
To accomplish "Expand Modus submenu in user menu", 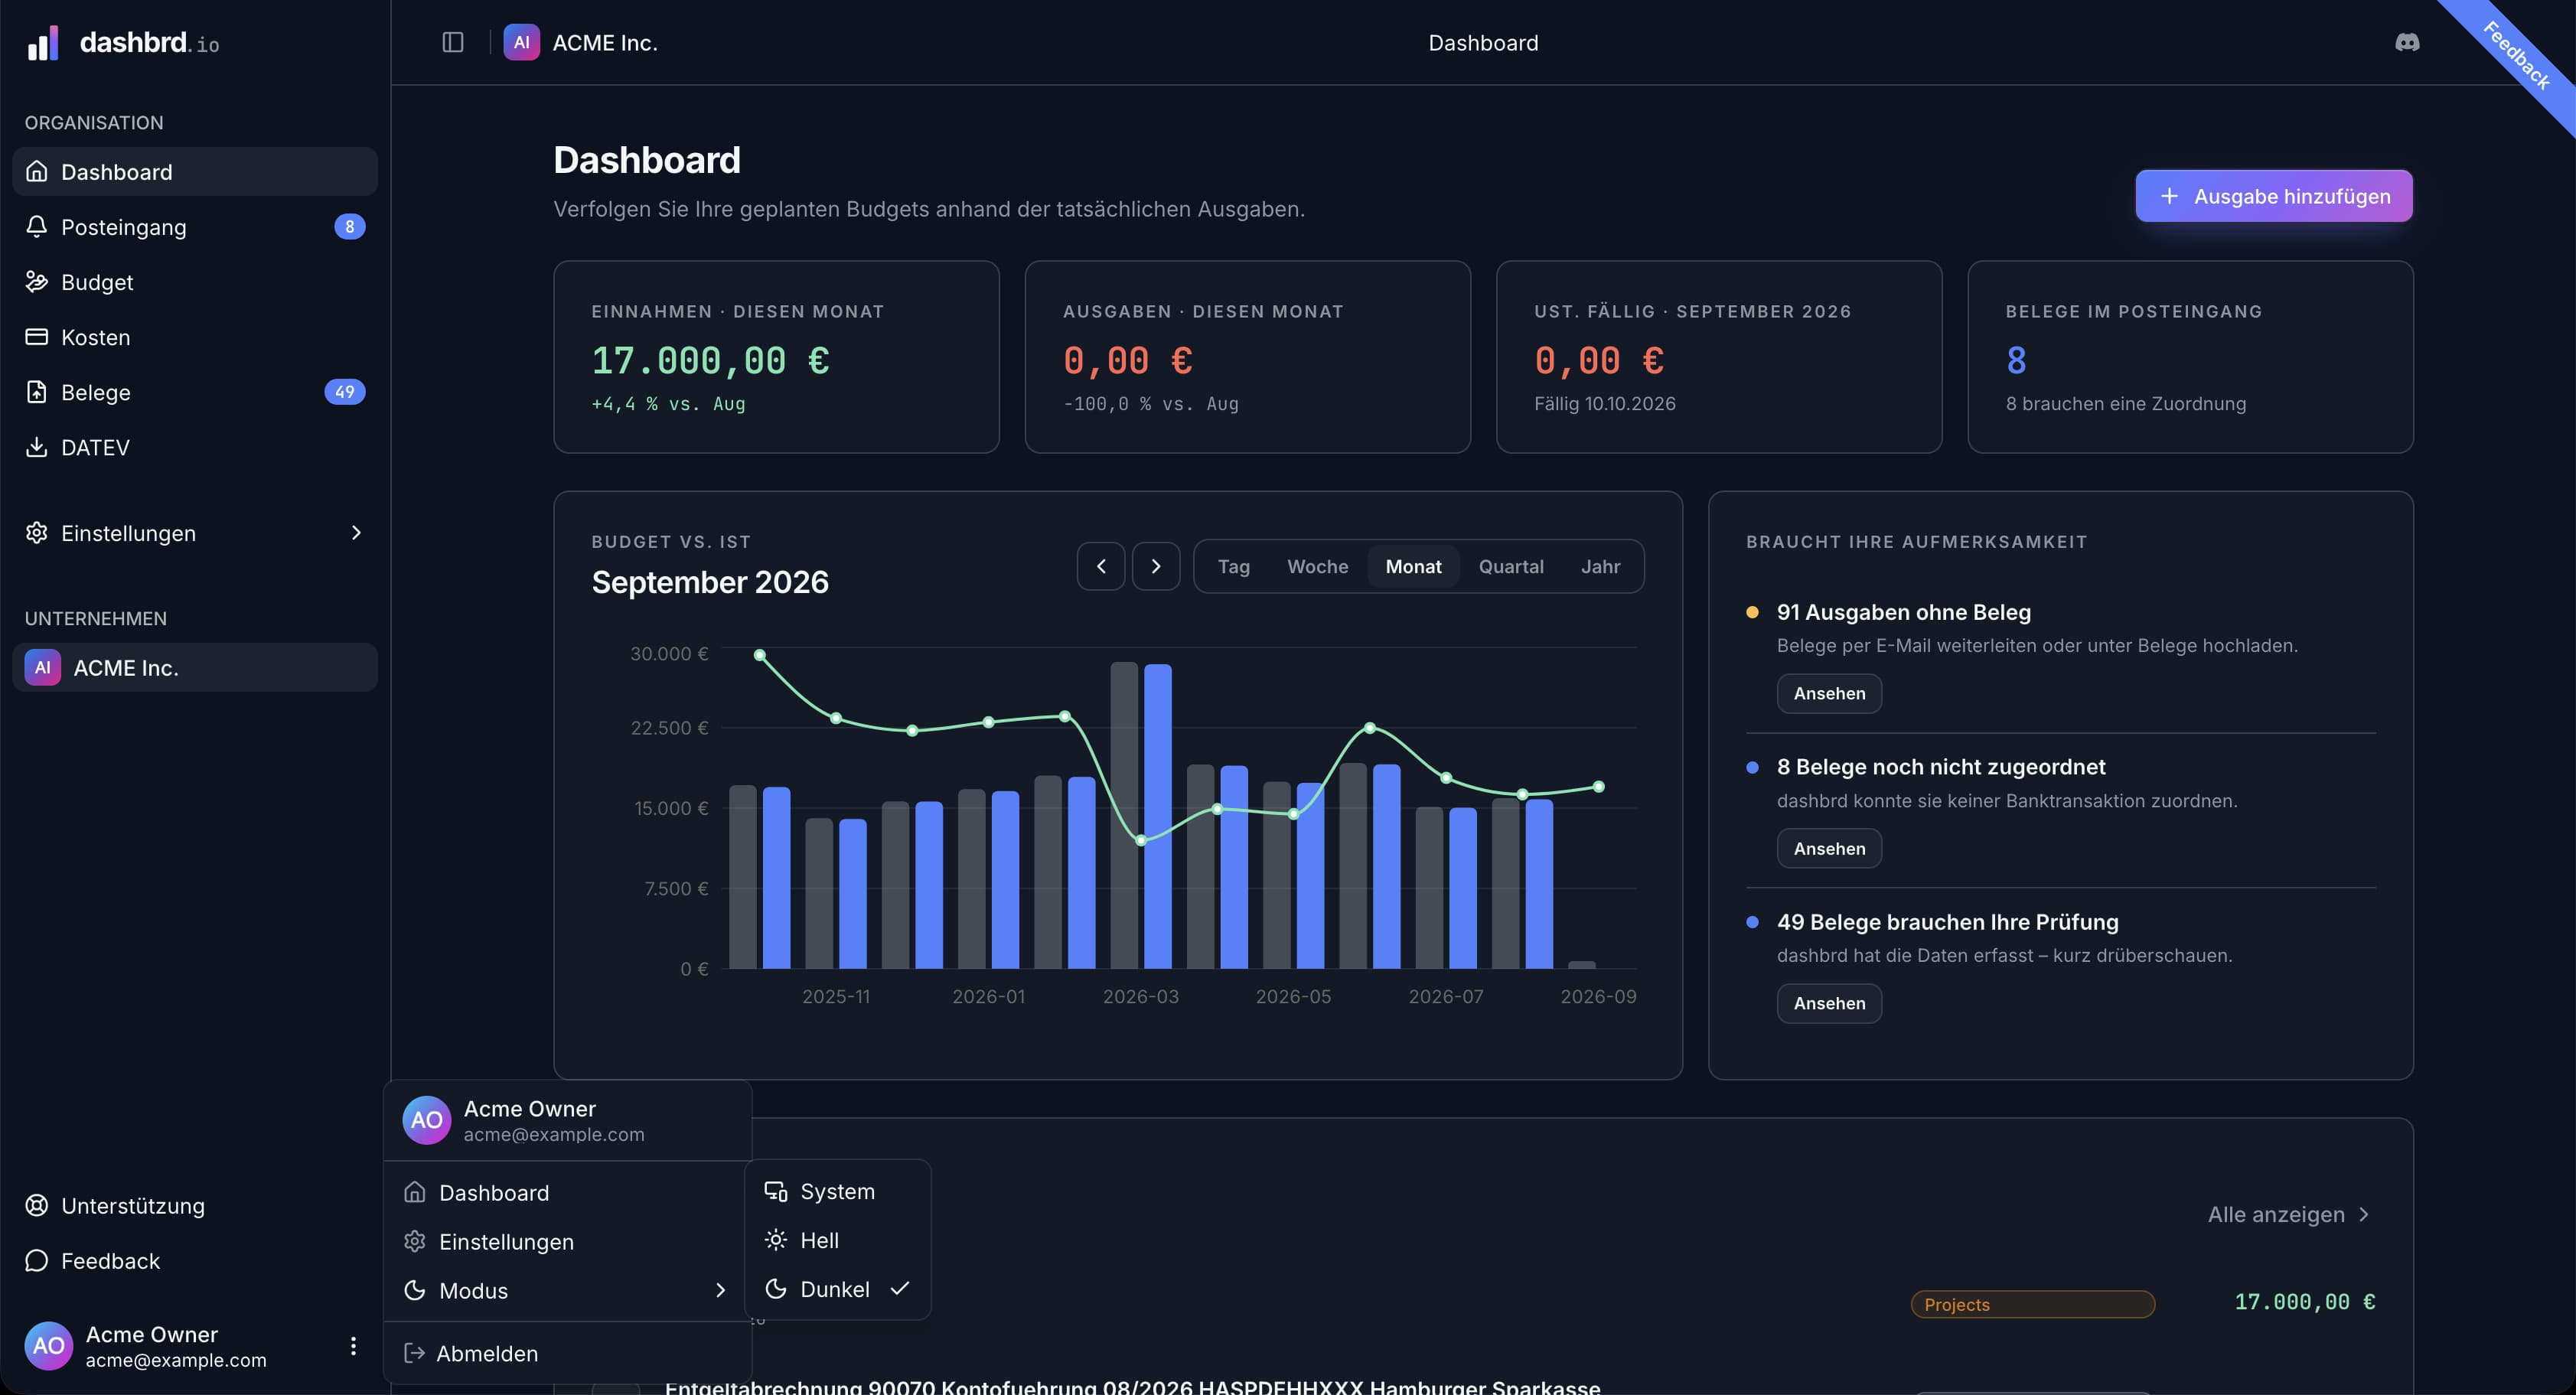I will [567, 1291].
